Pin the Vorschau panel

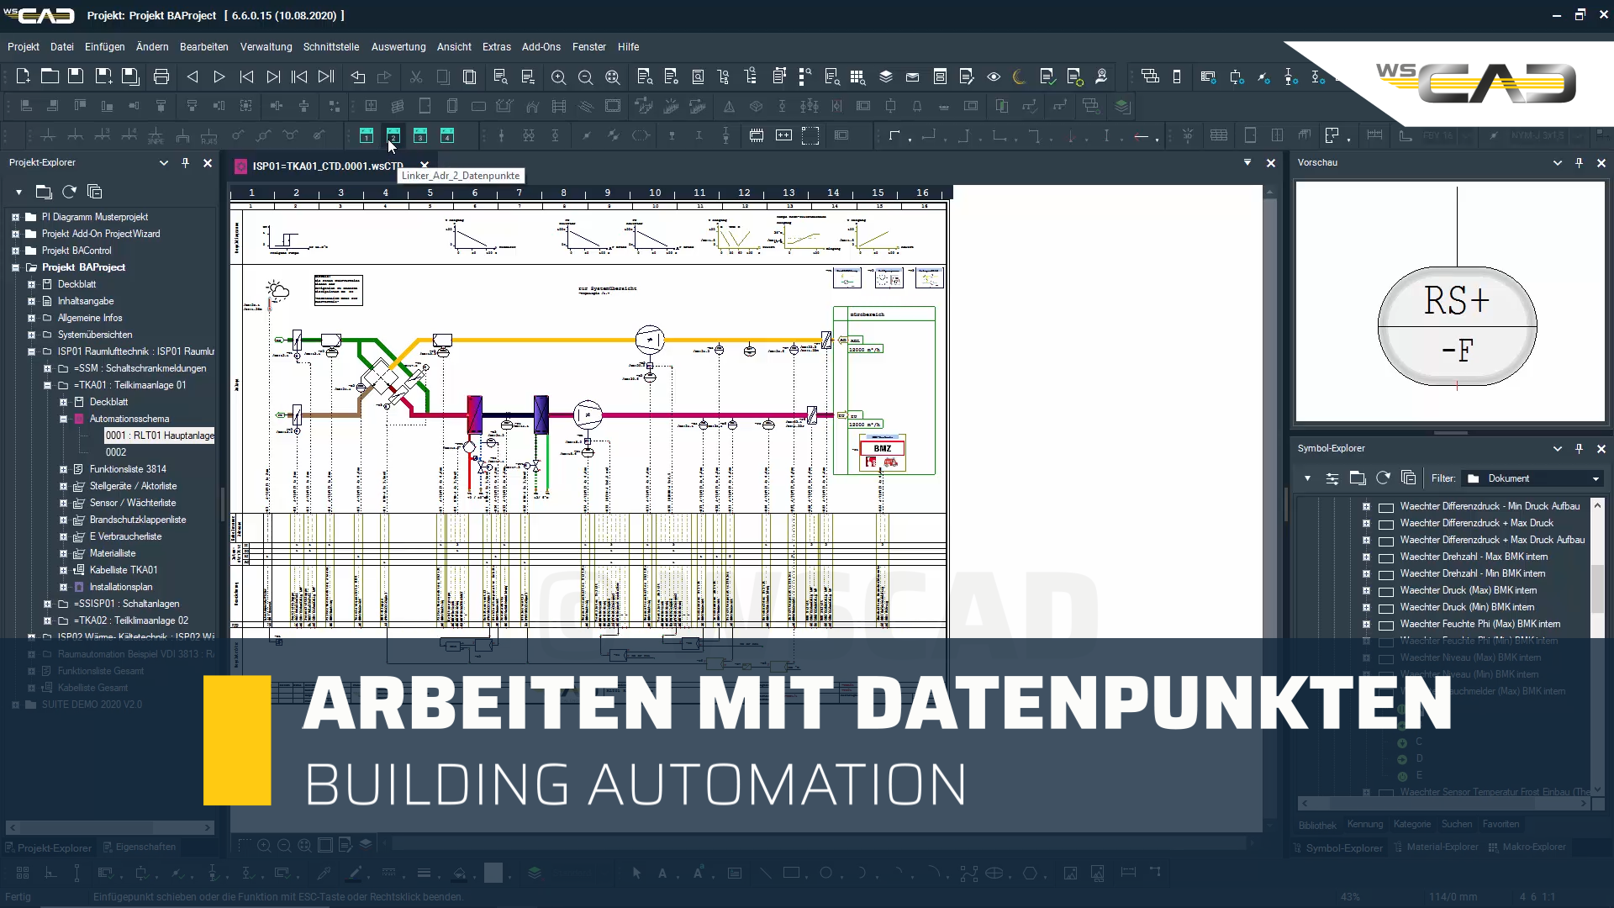(1580, 162)
